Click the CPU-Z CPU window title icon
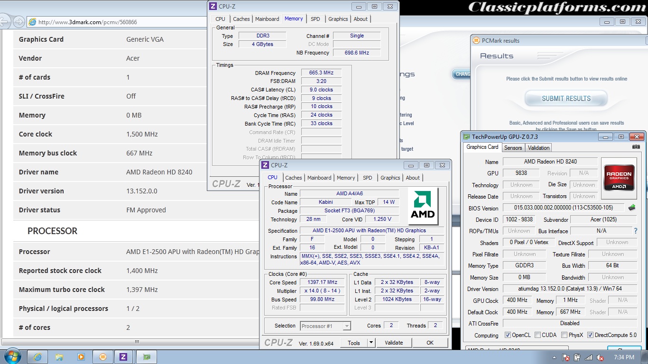 [x=265, y=165]
